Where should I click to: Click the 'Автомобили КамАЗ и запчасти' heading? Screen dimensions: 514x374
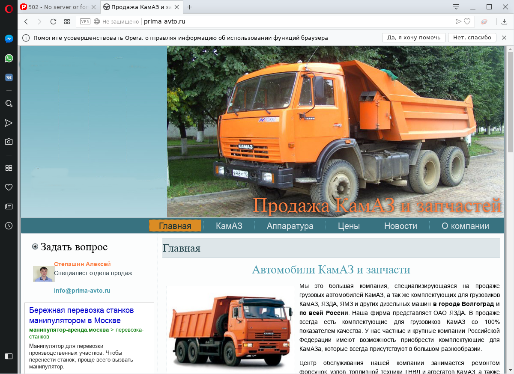(331, 270)
